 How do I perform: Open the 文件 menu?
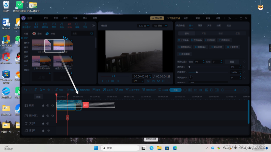click(46, 18)
